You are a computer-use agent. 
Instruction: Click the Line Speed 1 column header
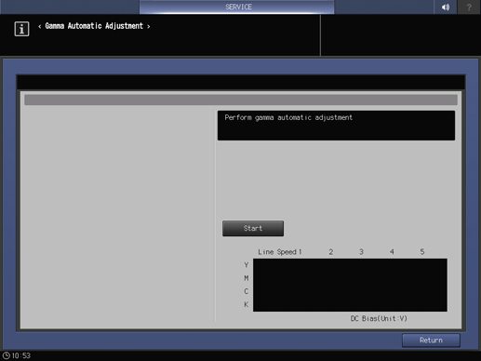[x=280, y=252]
